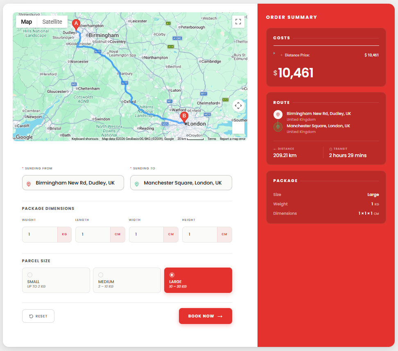Open the map camera controls icon

click(x=238, y=105)
